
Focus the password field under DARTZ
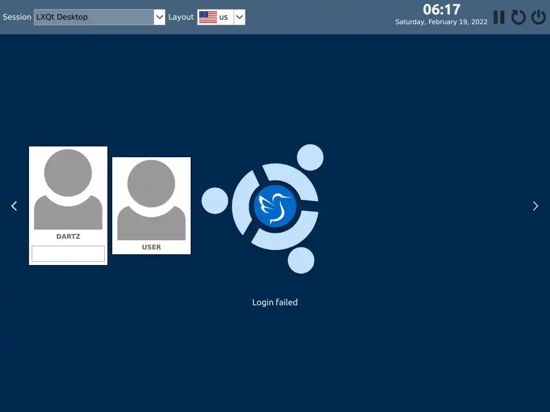pyautogui.click(x=68, y=254)
